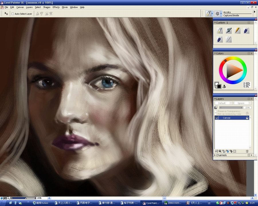Collapse the Custom 1 palette triangle

[x=215, y=23]
